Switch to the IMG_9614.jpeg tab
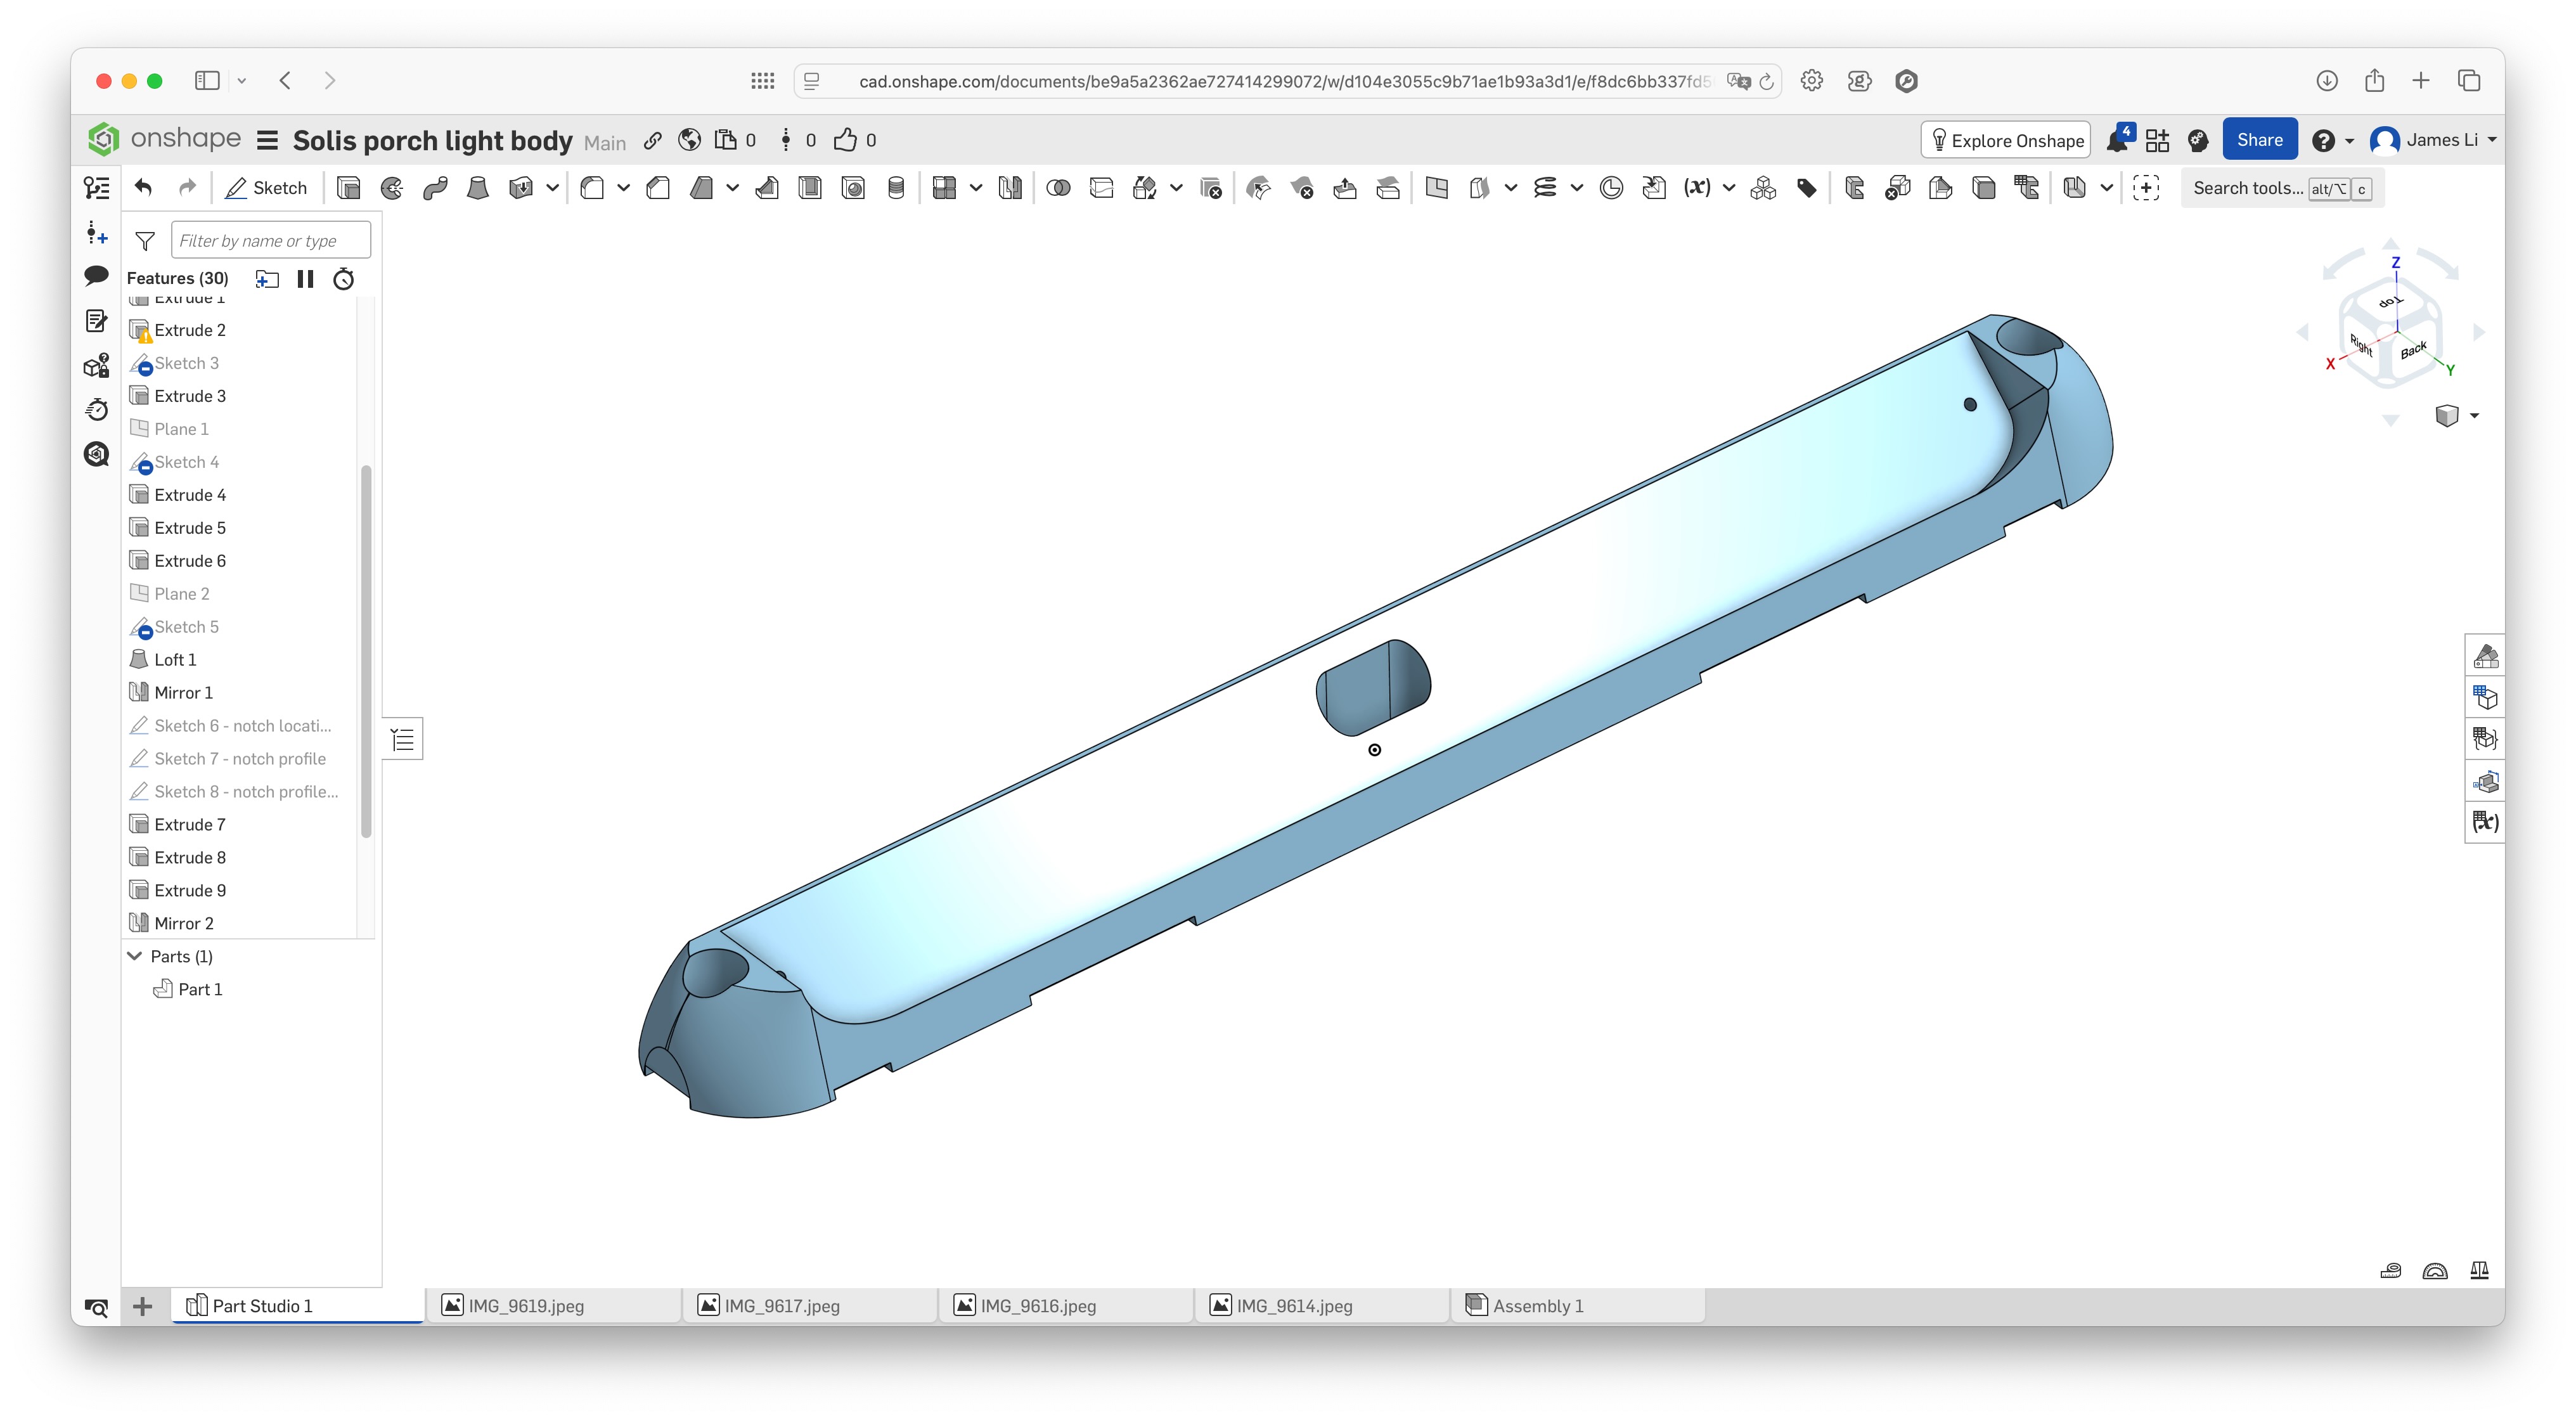 tap(1321, 1305)
